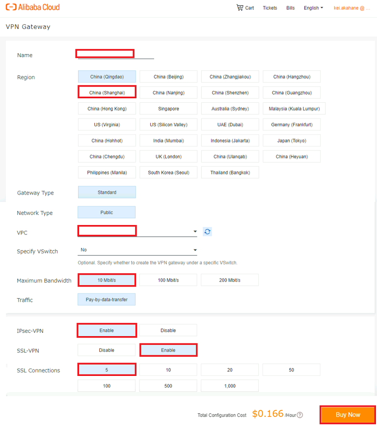
Task: Choose South Korea (Seoul) region
Action: pyautogui.click(x=168, y=172)
